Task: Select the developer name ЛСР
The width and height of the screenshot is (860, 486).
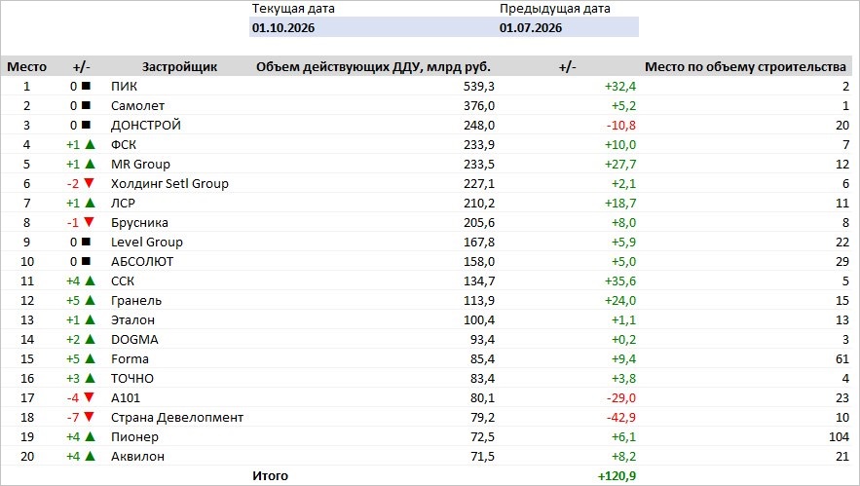Action: pos(123,203)
